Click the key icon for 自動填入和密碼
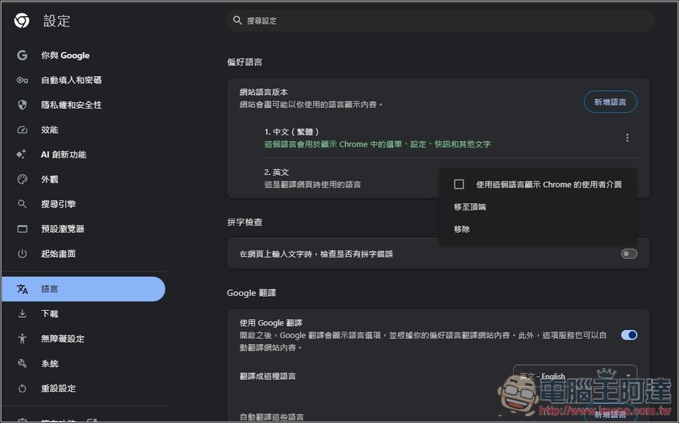The width and height of the screenshot is (679, 423). click(22, 80)
